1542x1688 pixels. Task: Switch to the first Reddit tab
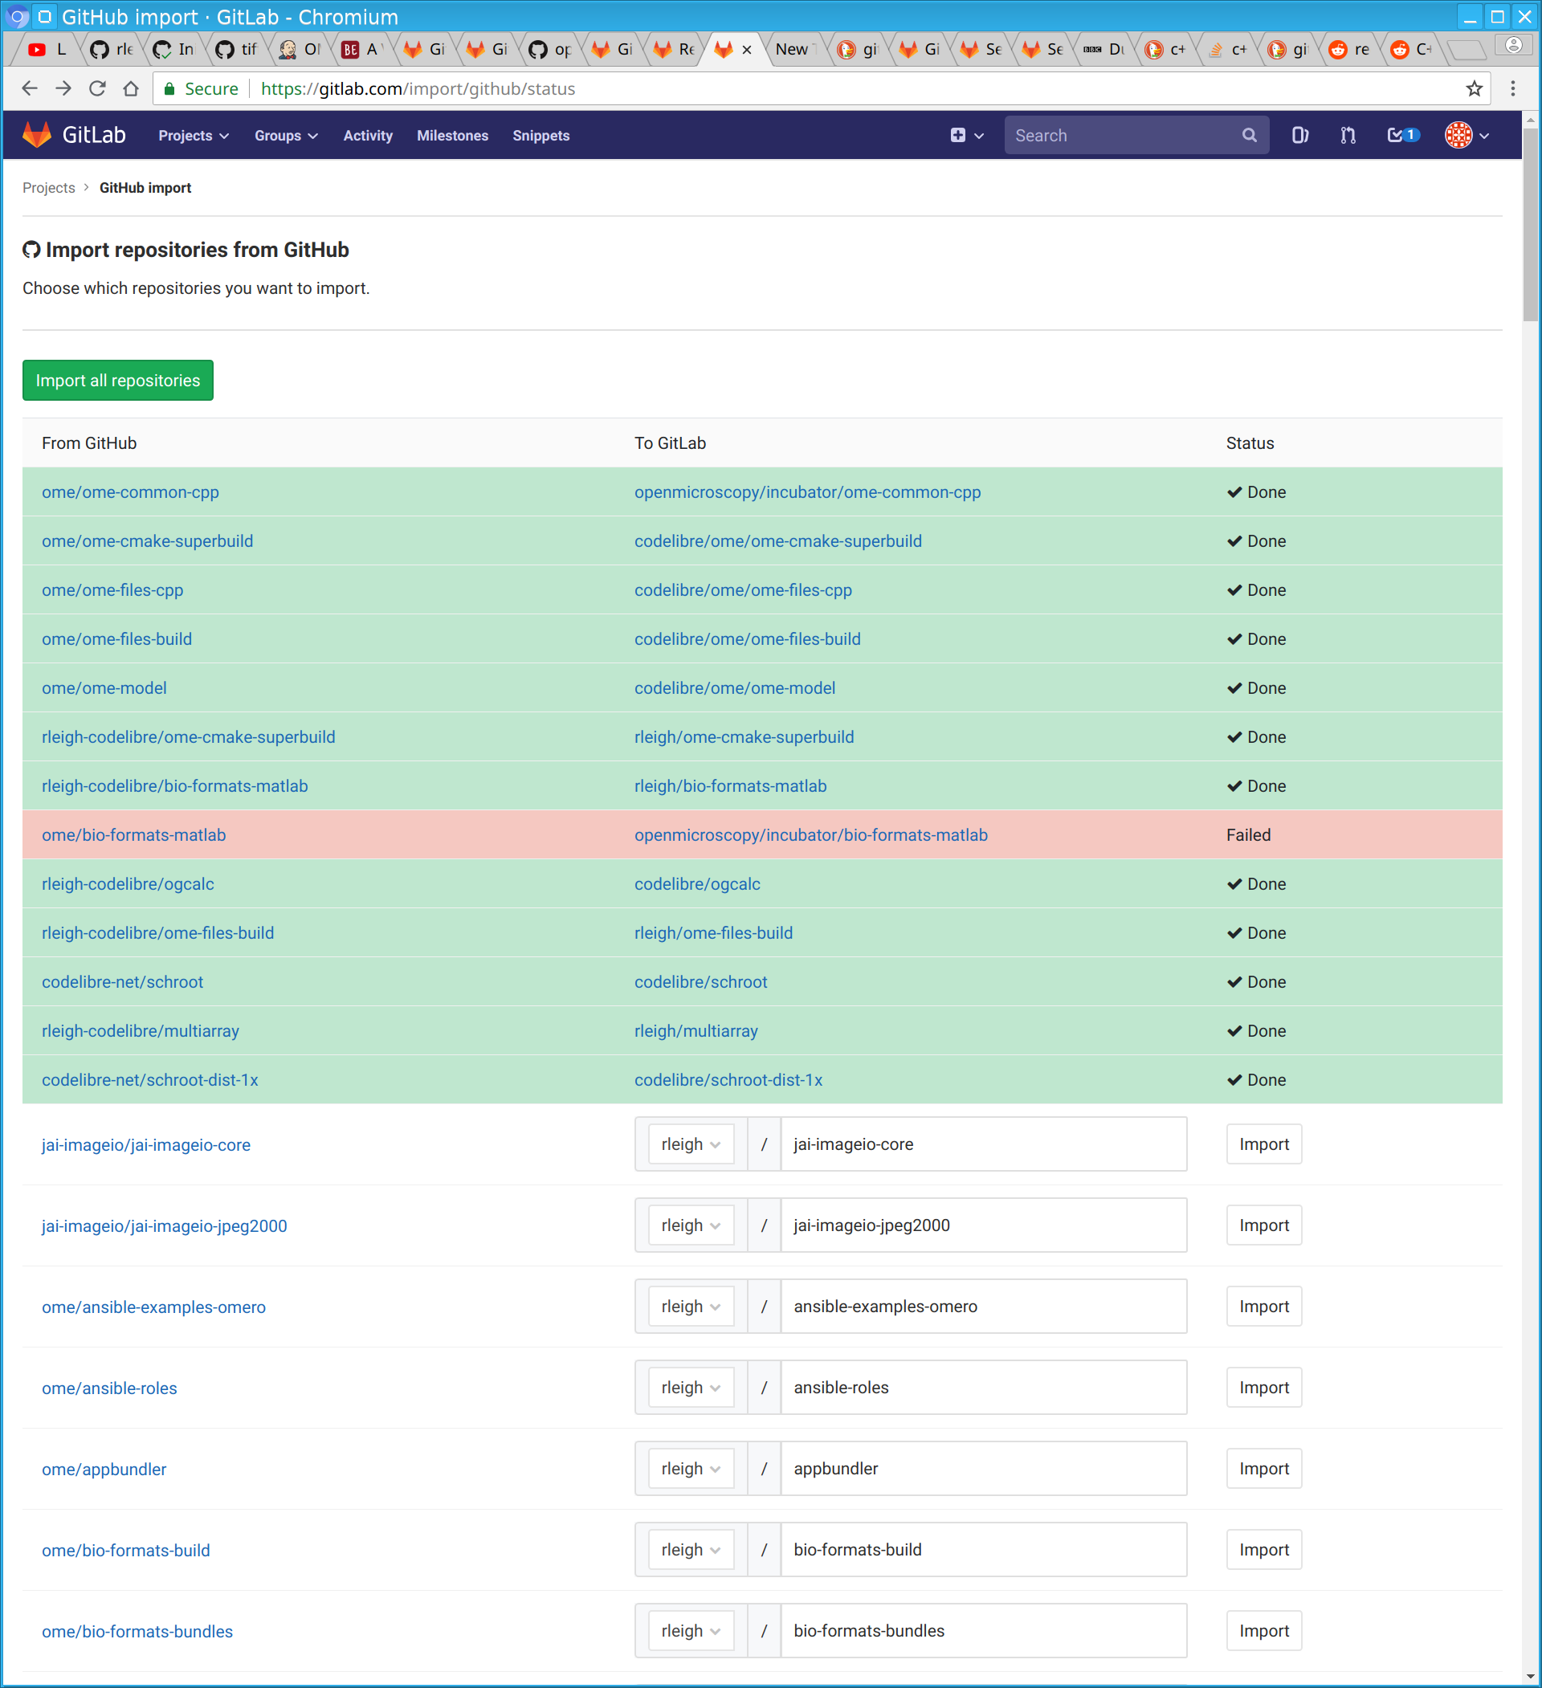(1348, 50)
